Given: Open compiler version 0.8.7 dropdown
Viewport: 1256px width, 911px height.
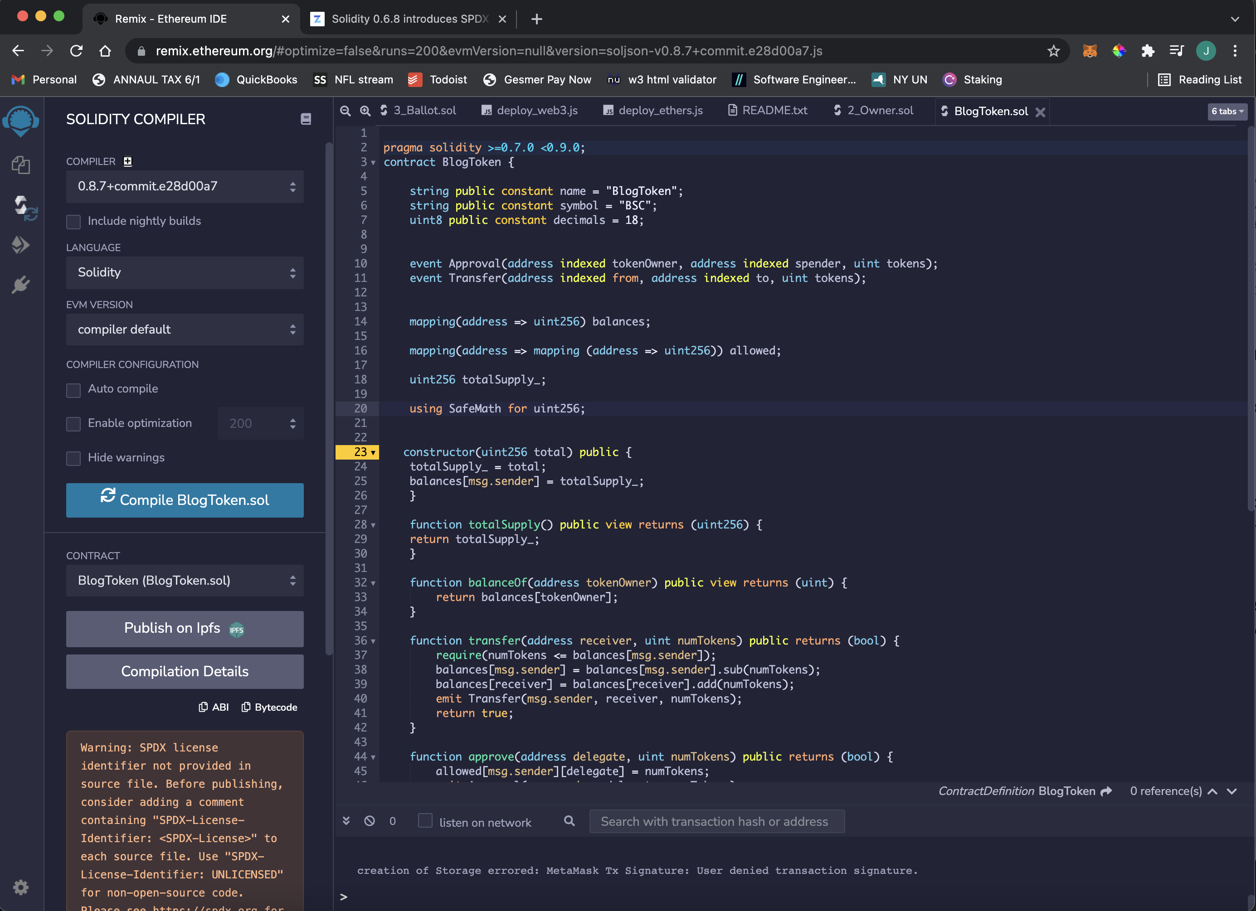Looking at the screenshot, I should pyautogui.click(x=185, y=187).
